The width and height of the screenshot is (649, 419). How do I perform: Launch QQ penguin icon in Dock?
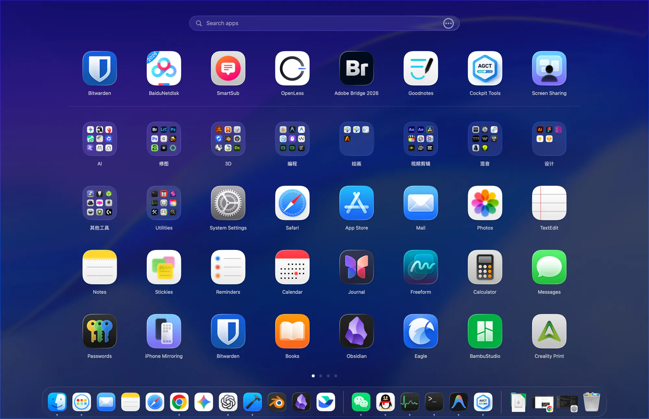coord(386,402)
